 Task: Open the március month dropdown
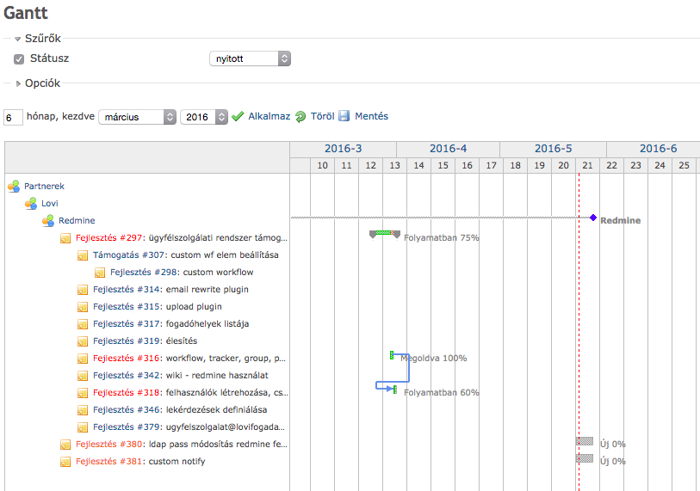click(x=138, y=117)
